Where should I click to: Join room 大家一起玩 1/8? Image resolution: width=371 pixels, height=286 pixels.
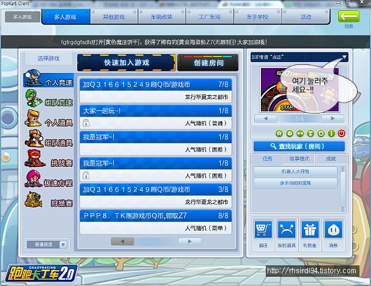[x=156, y=117]
